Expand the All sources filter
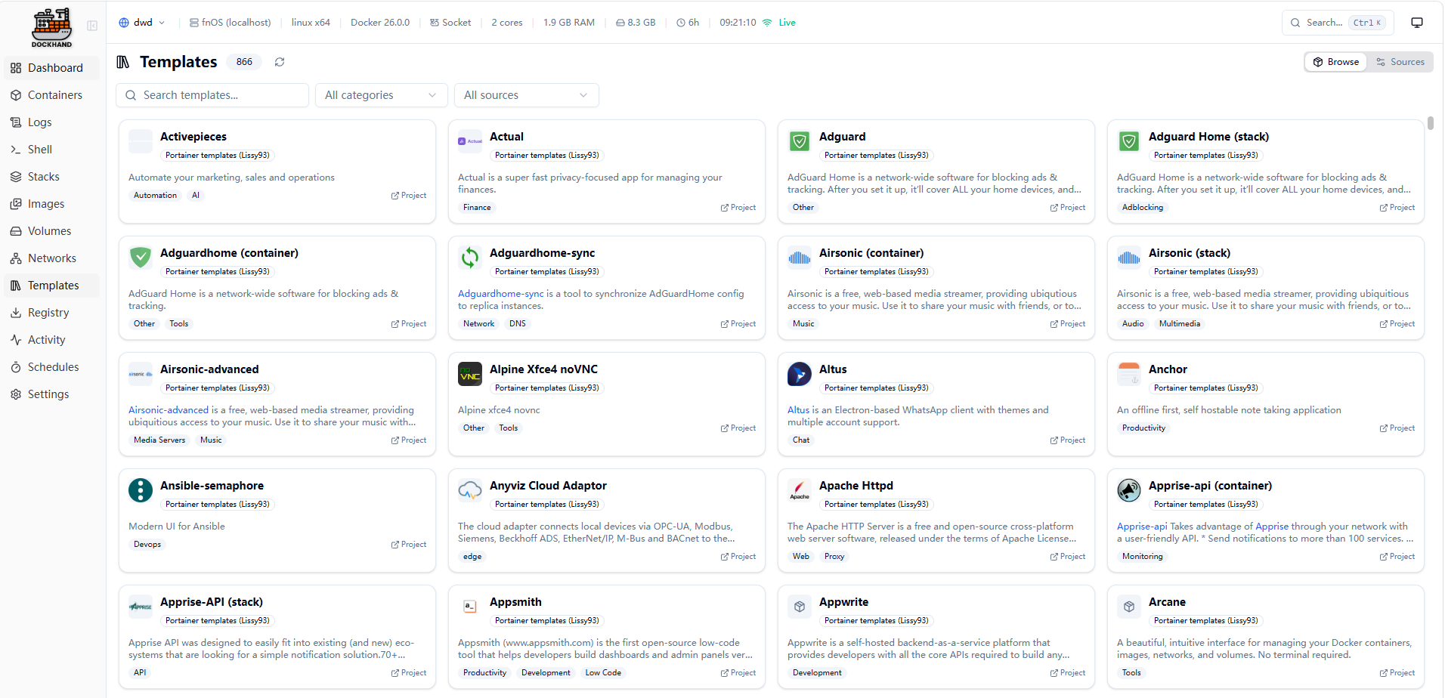 click(526, 95)
